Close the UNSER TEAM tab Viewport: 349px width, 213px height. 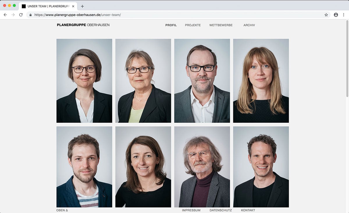tap(73, 6)
